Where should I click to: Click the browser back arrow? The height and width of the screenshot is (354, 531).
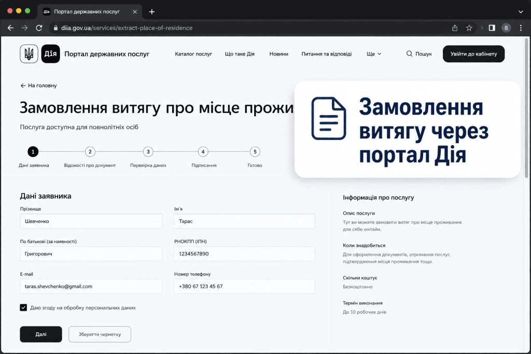(10, 28)
